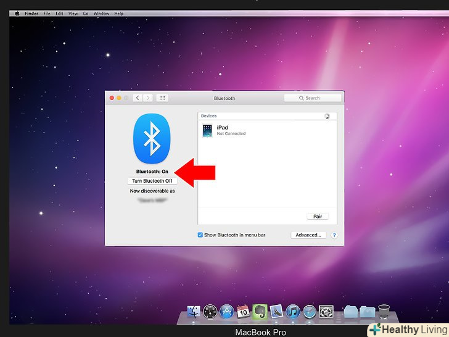
Task: Click the Now discoverable as label
Action: click(152, 191)
